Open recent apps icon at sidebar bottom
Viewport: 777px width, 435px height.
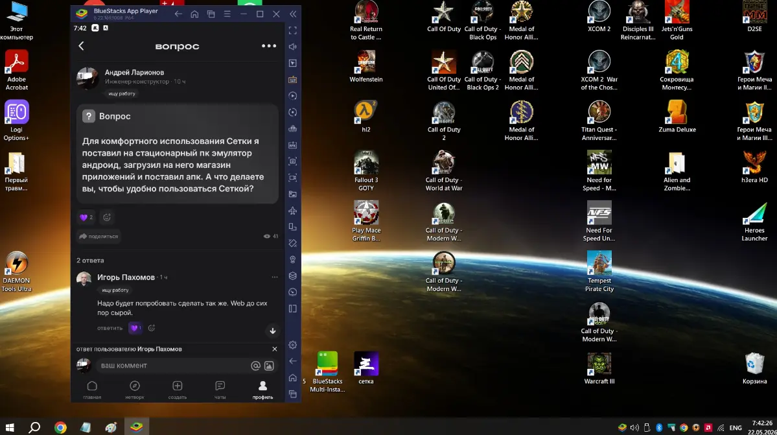coord(293,394)
